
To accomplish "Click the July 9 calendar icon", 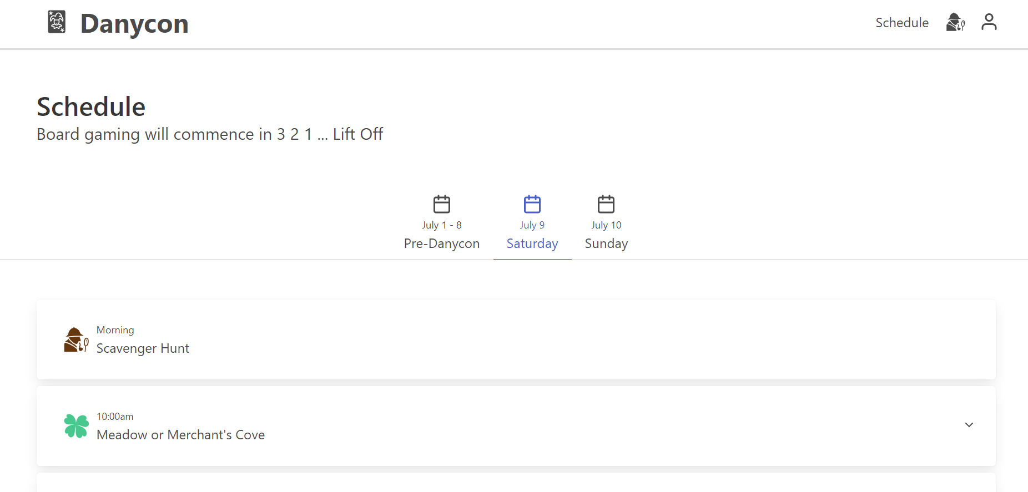I will (532, 204).
